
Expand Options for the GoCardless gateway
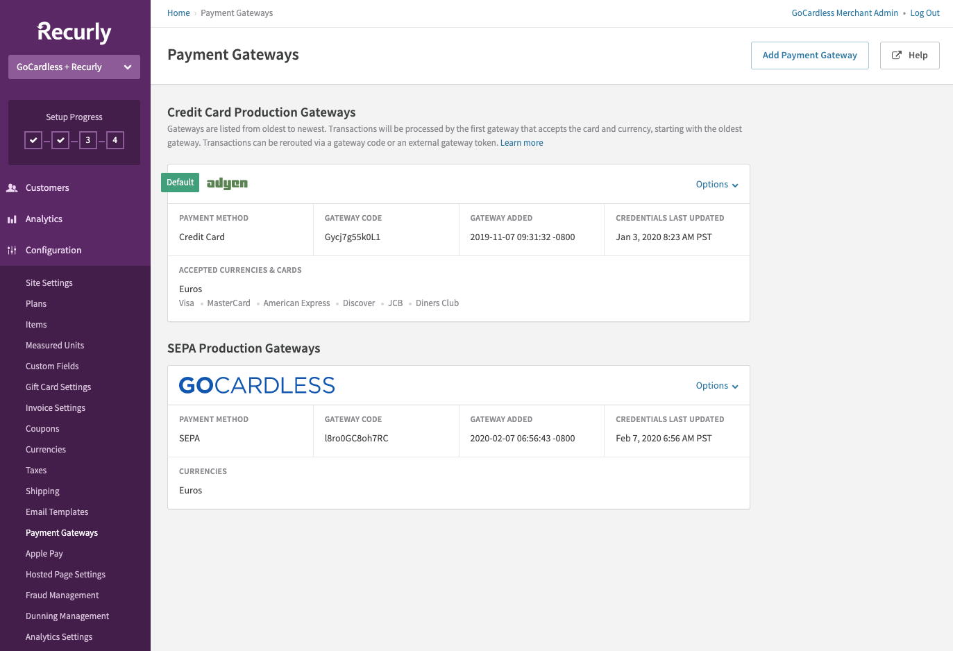coord(717,386)
